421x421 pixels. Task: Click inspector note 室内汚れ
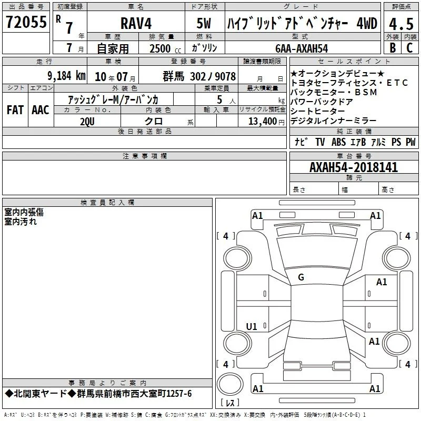point(21,222)
